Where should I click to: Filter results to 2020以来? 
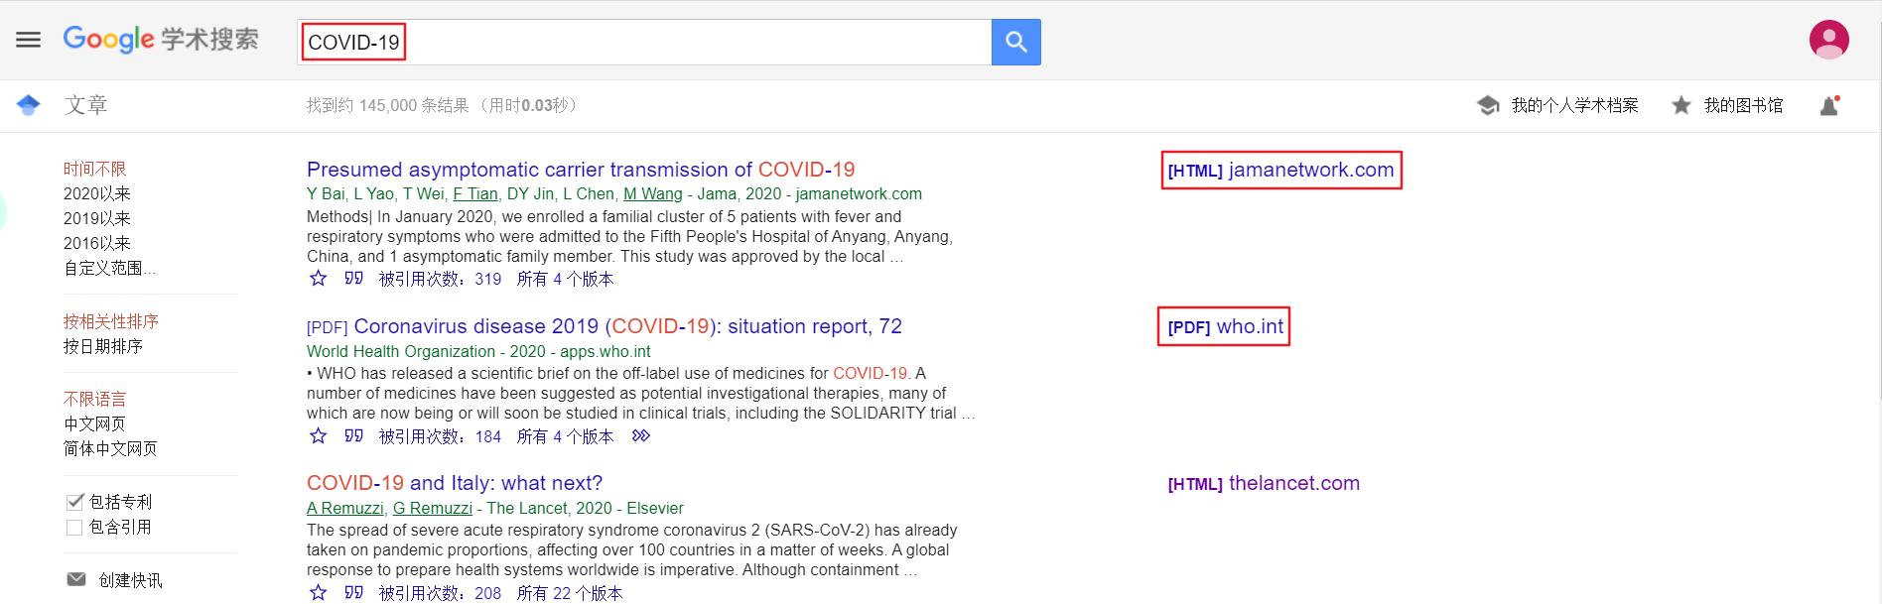[x=97, y=193]
